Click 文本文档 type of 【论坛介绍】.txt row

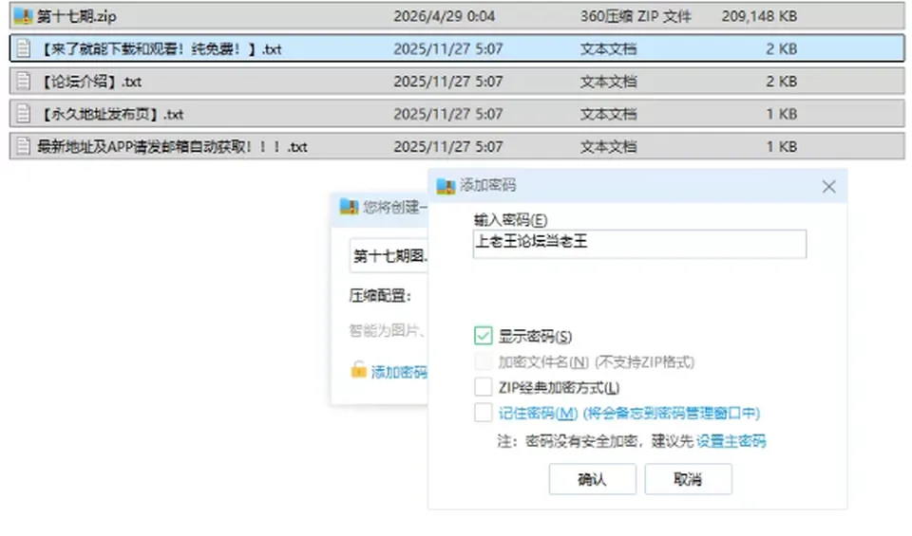coord(608,82)
